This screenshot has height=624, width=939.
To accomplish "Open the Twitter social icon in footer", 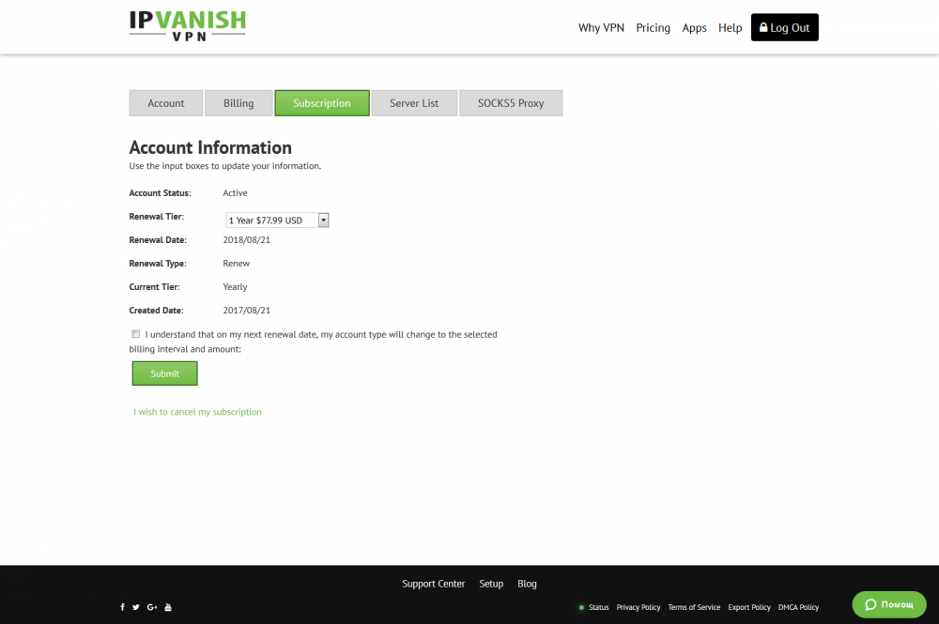I will (136, 607).
